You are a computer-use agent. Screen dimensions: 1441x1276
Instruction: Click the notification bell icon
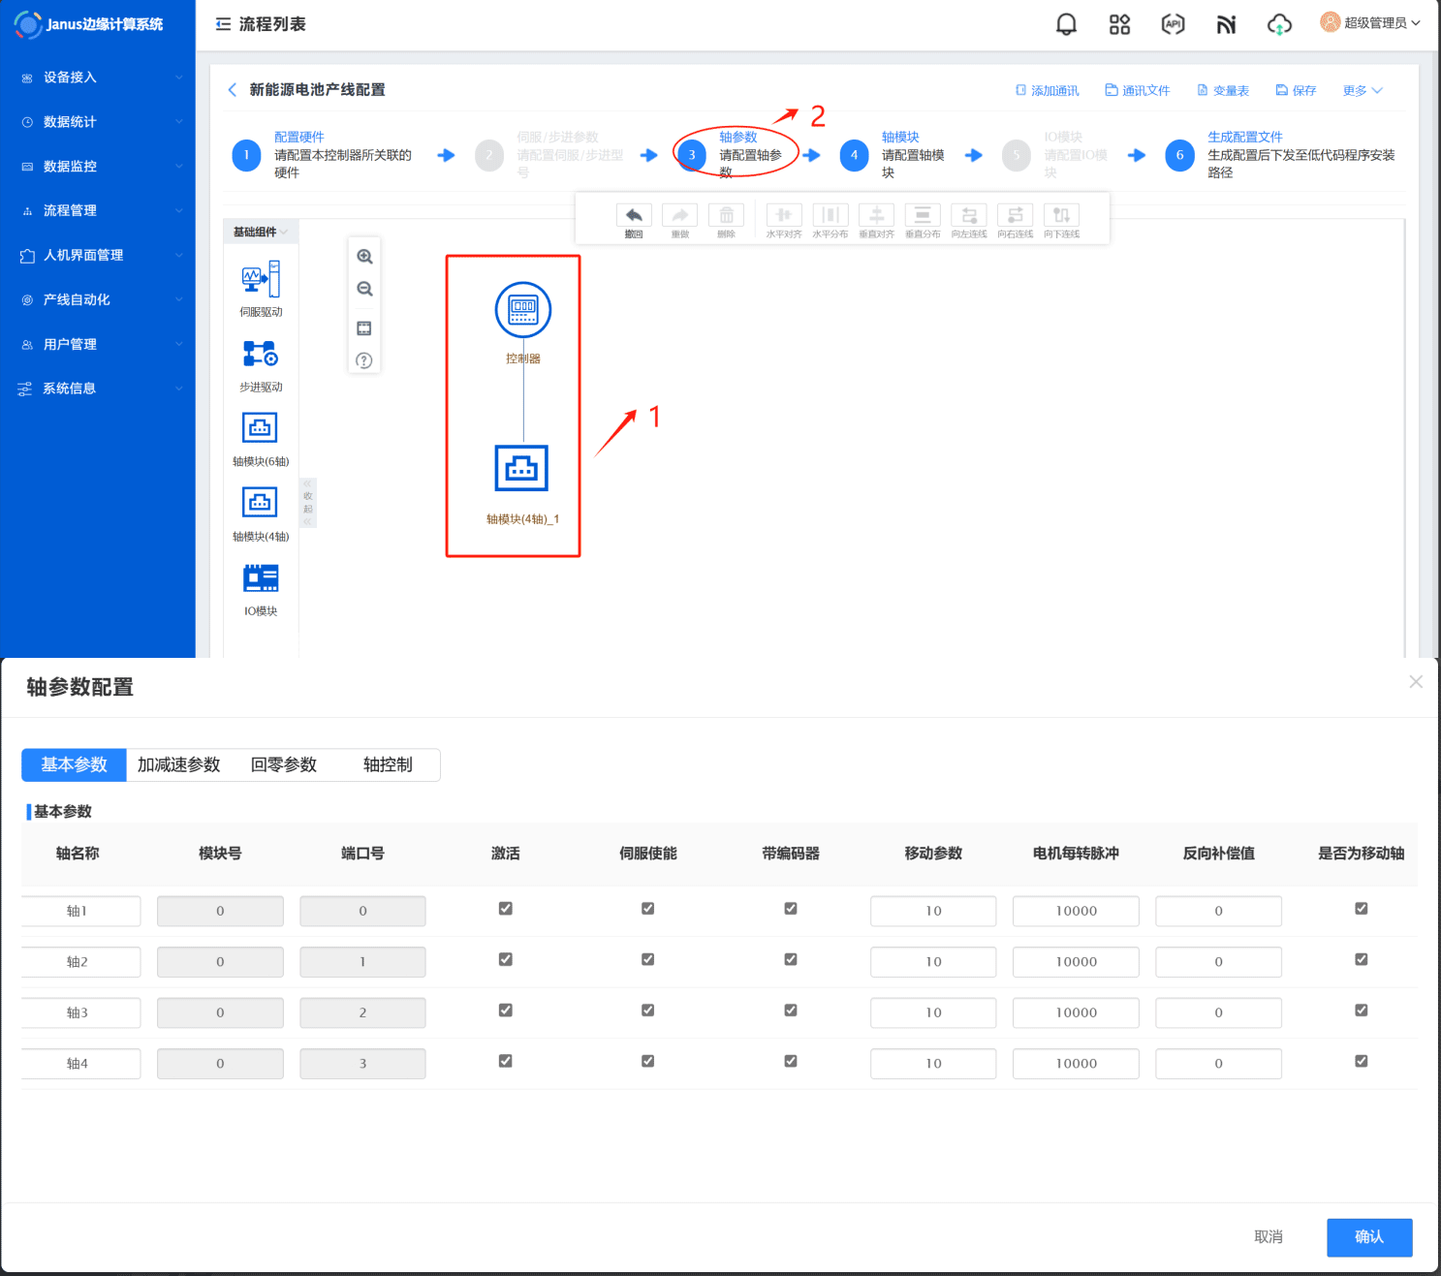[x=1066, y=24]
